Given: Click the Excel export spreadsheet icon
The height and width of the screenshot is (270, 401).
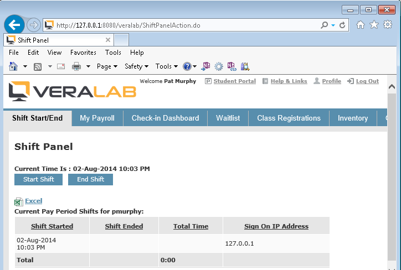Looking at the screenshot, I should click(19, 201).
